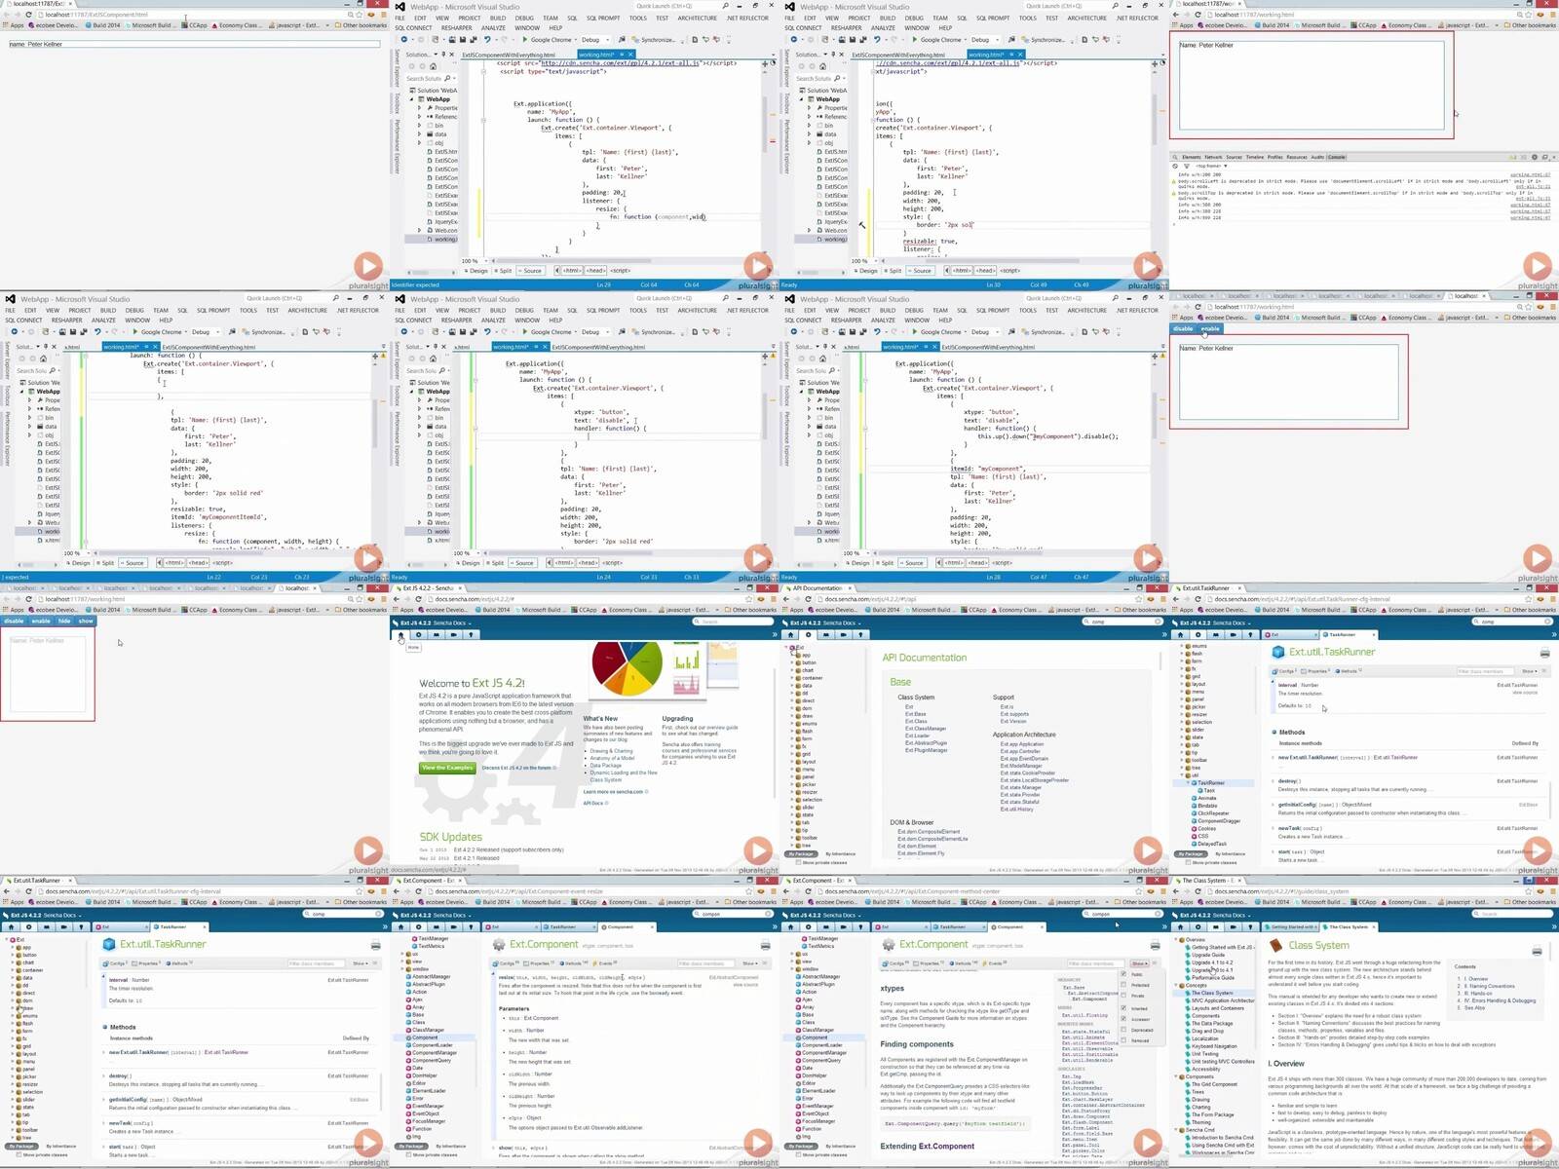
Task: Click Examples icon in Ext.Component xtypes page toolbar
Action: pyautogui.click(x=861, y=926)
